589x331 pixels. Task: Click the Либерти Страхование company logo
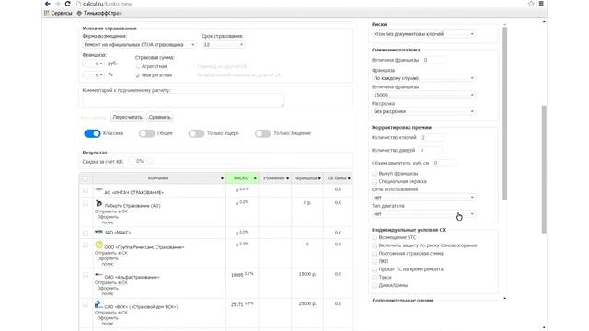(98, 203)
